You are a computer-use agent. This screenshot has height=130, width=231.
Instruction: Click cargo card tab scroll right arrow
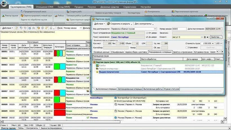click(222, 52)
